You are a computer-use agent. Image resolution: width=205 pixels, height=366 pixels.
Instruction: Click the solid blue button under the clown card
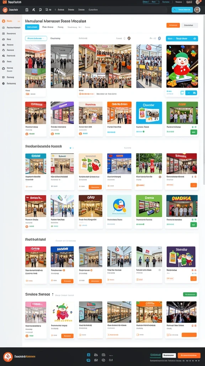(x=191, y=93)
